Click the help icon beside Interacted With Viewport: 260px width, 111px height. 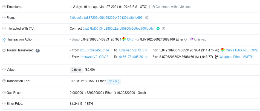4,29
